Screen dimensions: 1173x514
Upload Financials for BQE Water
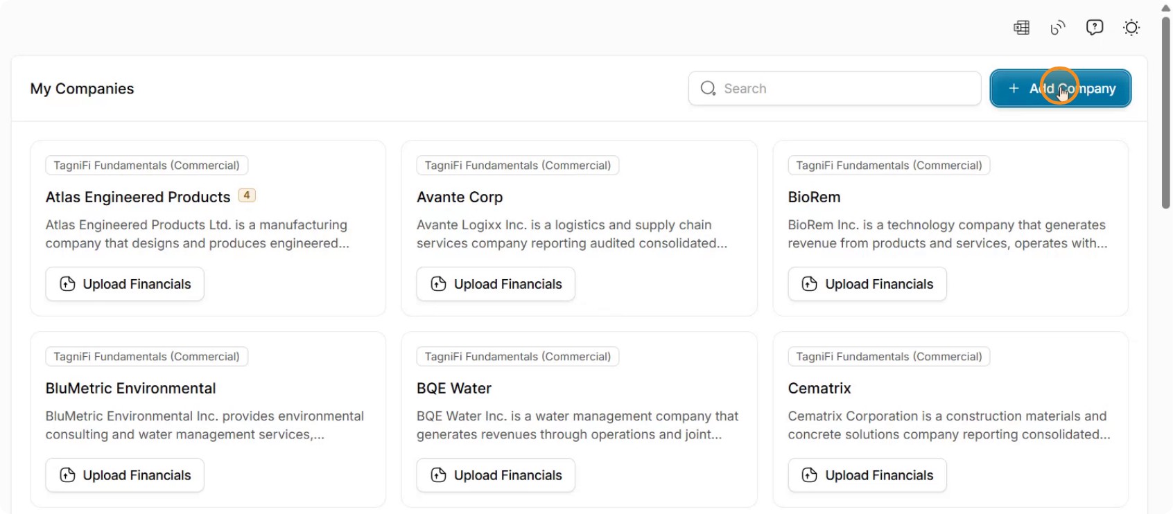pyautogui.click(x=496, y=475)
